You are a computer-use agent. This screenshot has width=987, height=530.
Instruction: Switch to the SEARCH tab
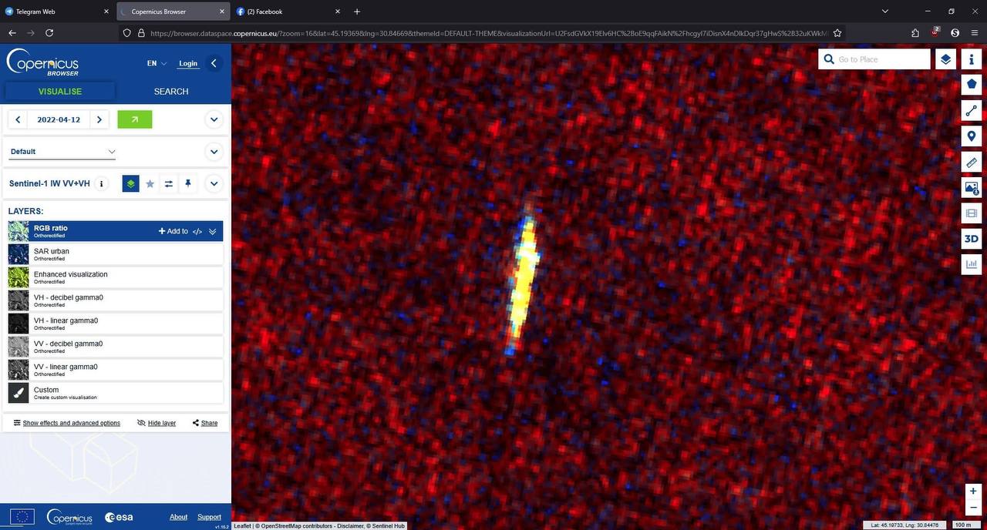(171, 92)
